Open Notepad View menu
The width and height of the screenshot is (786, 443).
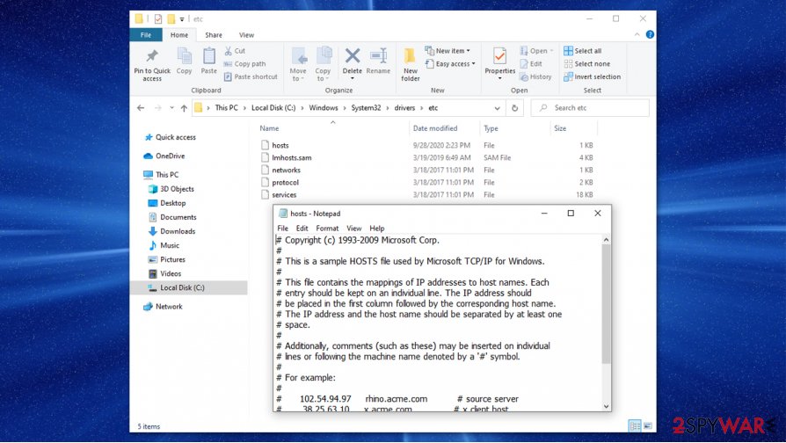click(x=354, y=228)
